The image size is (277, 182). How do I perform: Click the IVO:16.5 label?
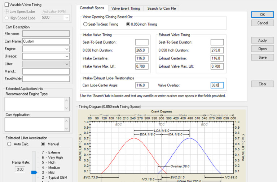148,179
